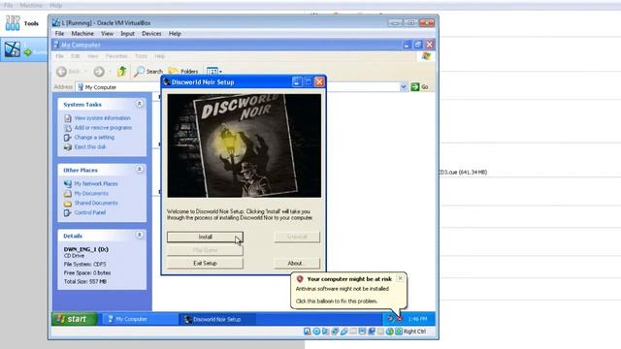
Task: Restore down the My Computer window
Action: pos(418,45)
